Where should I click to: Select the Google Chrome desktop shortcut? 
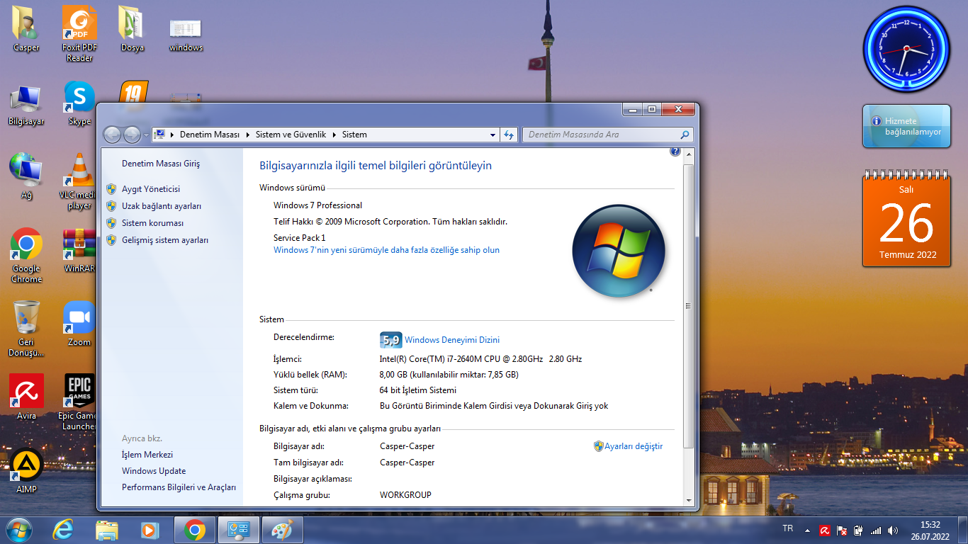26,255
